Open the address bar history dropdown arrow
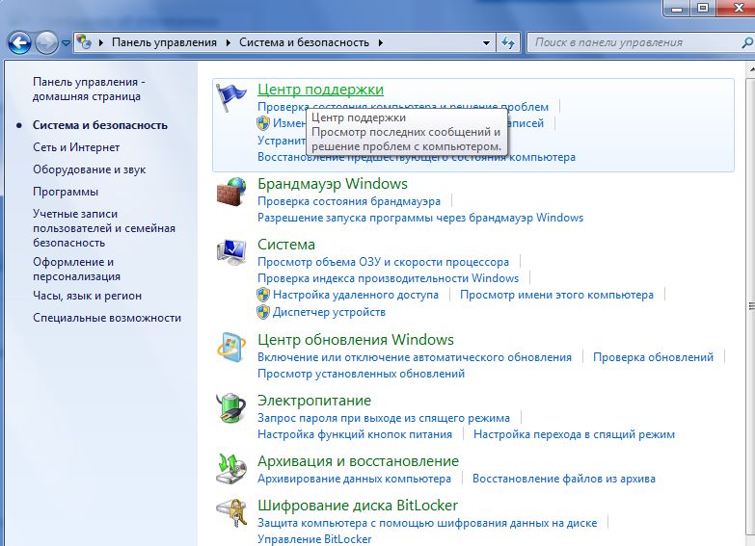The image size is (755, 546). tap(485, 42)
